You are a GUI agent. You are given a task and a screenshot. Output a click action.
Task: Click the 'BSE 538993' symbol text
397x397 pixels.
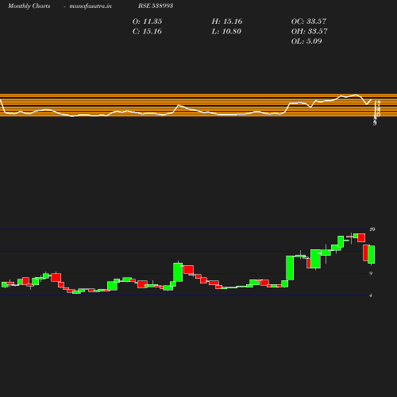coord(156,6)
